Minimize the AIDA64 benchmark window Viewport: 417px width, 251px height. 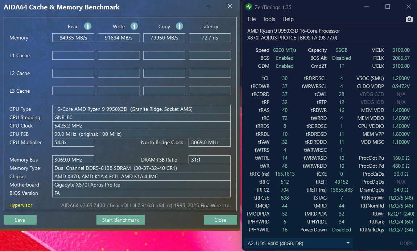208,7
